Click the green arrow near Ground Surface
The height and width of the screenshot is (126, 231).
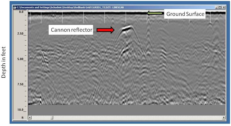(x=155, y=13)
